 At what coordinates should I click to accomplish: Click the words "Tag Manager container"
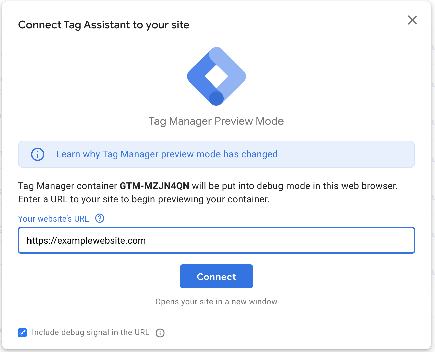68,186
